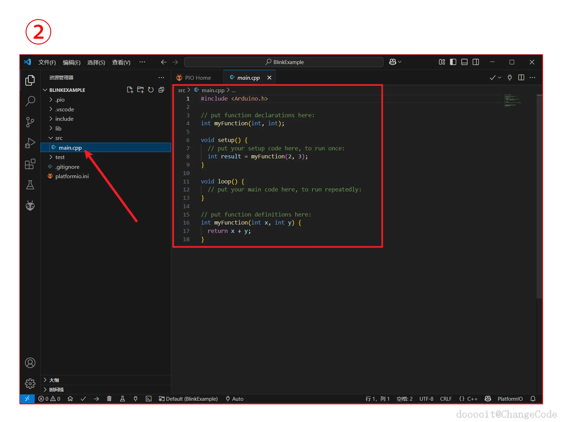This screenshot has width=563, height=422.
Task: Click the Testing flask activity icon
Action: 30,185
